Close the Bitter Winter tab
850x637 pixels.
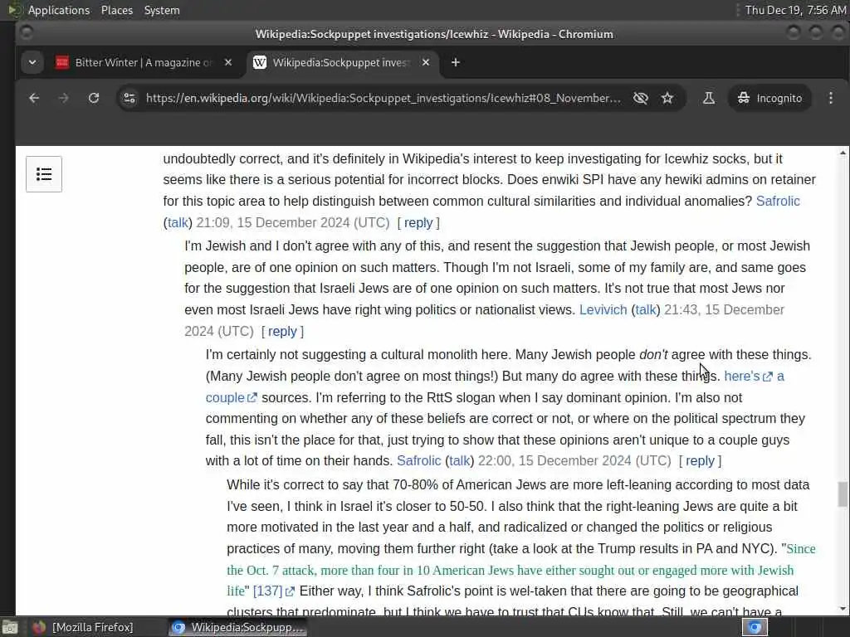point(228,62)
